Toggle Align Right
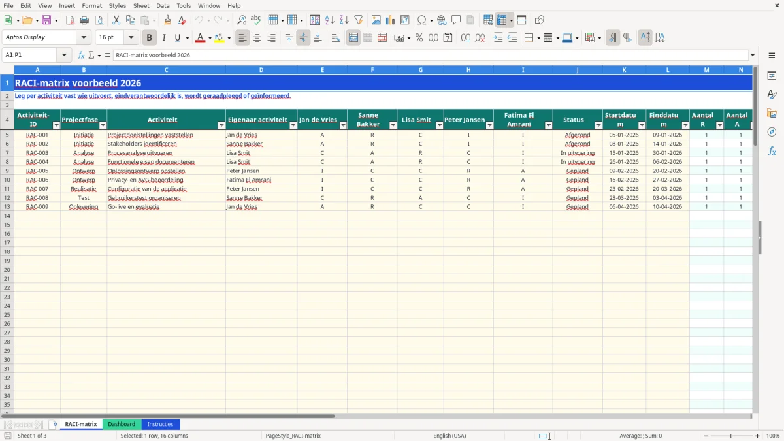 [272, 38]
